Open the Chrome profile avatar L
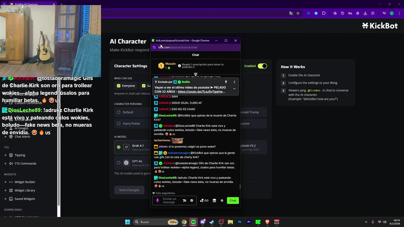404x227 pixels. tap(392, 13)
